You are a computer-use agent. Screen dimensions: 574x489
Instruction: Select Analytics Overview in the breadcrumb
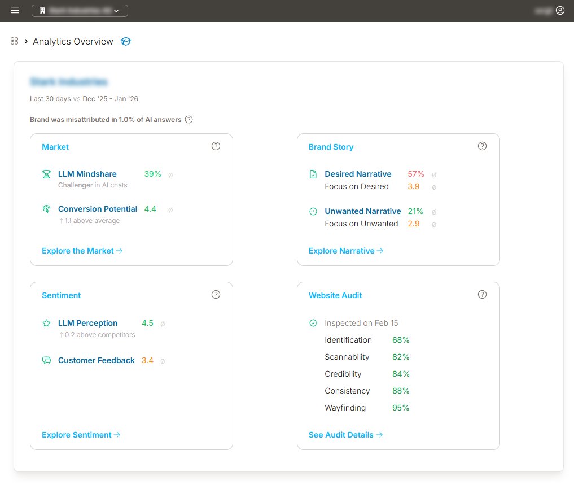(73, 41)
